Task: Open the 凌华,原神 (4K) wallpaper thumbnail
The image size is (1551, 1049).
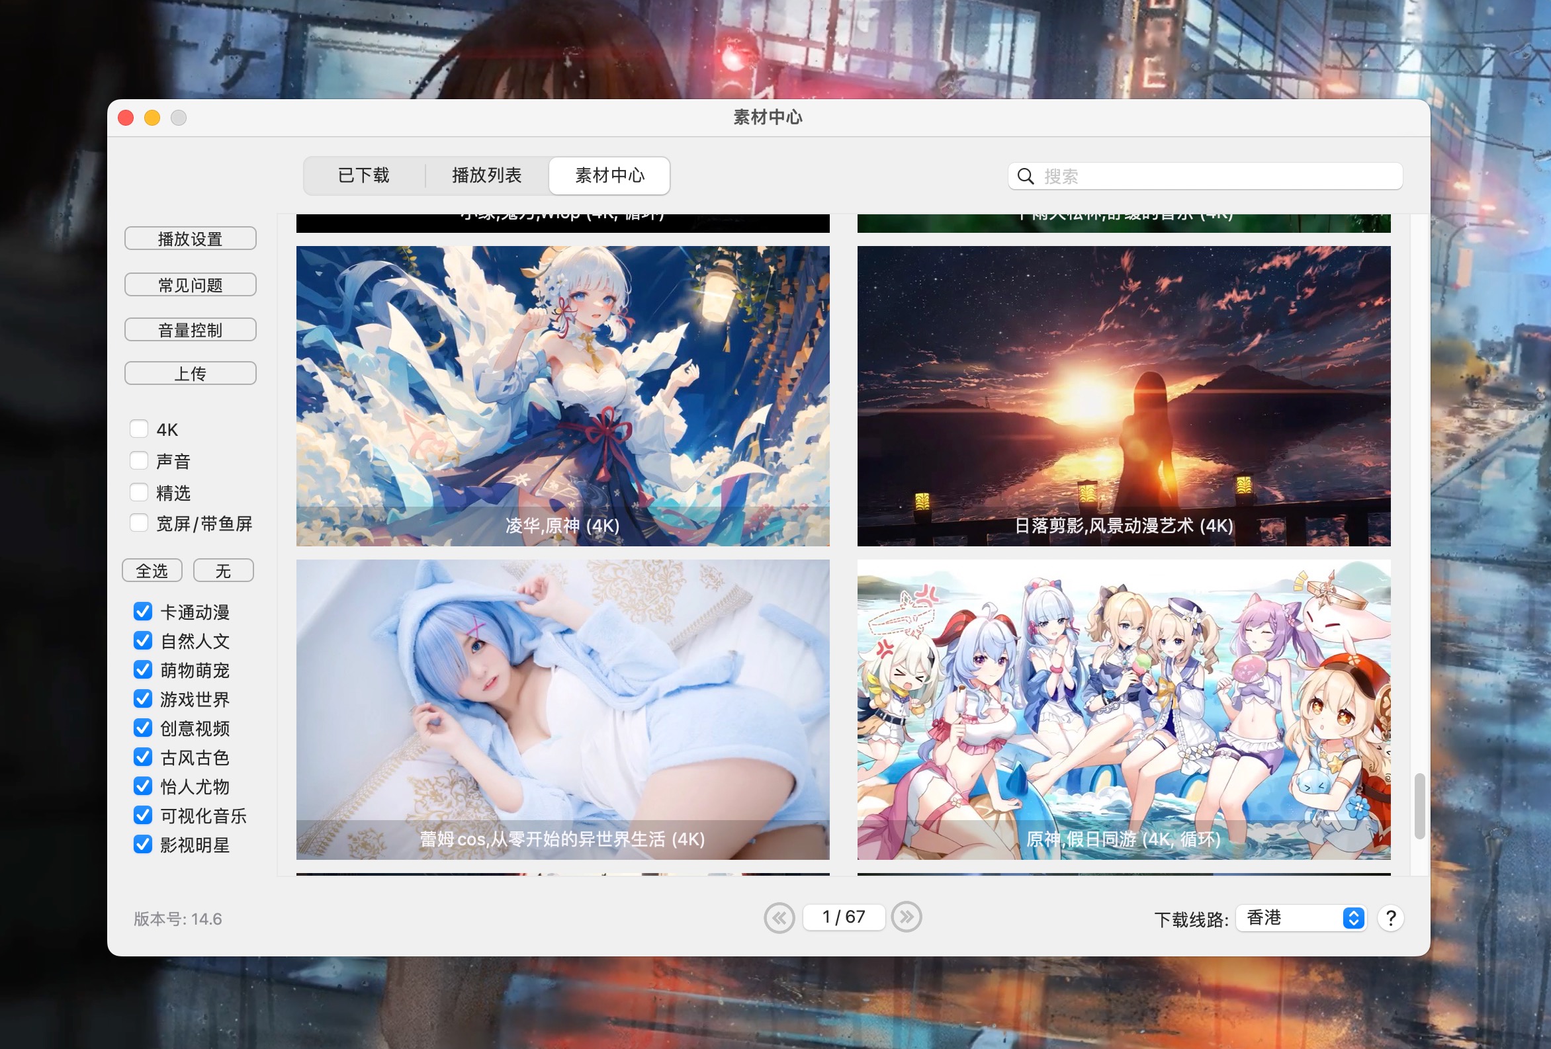Action: coord(562,396)
